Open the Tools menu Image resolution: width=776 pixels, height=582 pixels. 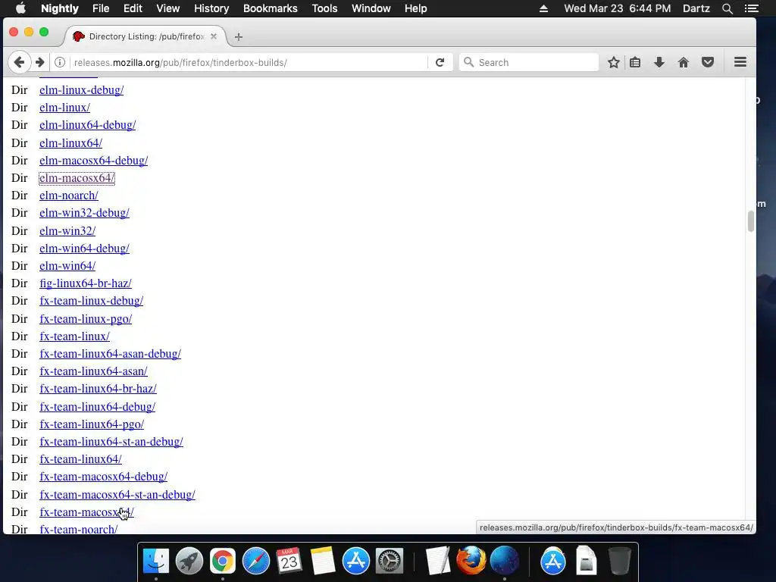(x=324, y=8)
